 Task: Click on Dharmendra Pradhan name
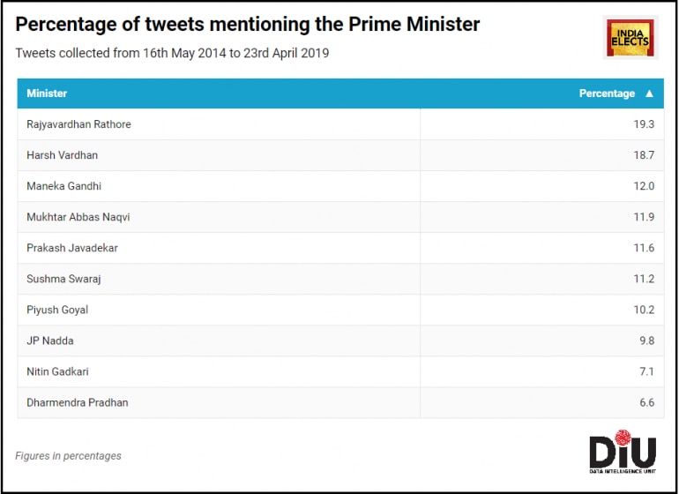[77, 402]
